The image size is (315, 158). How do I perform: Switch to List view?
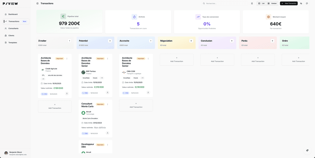261,3
